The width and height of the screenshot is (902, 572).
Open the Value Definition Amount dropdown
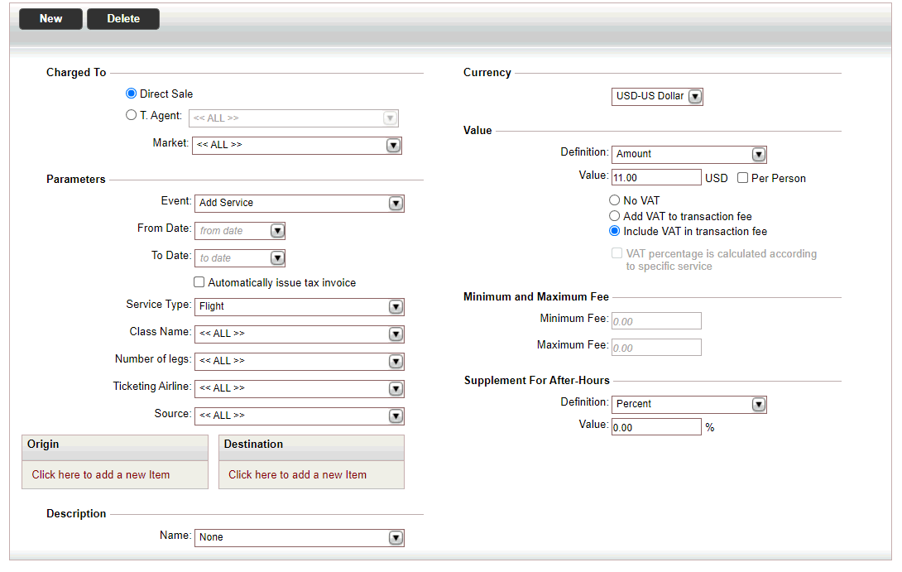689,155
